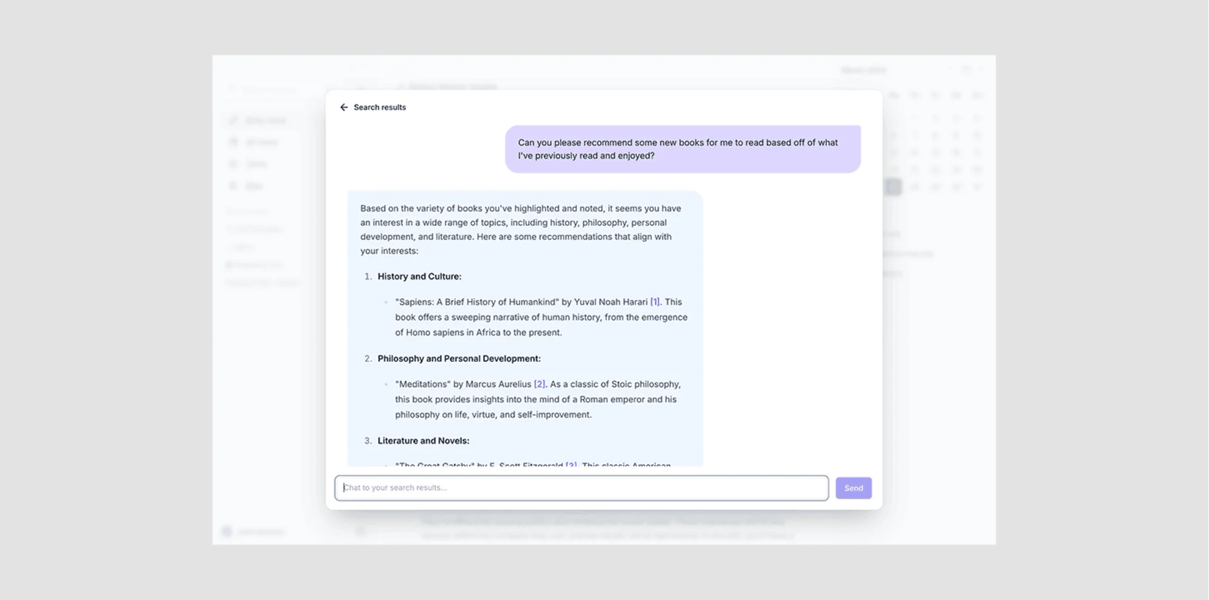Select the highlighted date in the mini calendar
The height and width of the screenshot is (600, 1209).
pos(892,186)
